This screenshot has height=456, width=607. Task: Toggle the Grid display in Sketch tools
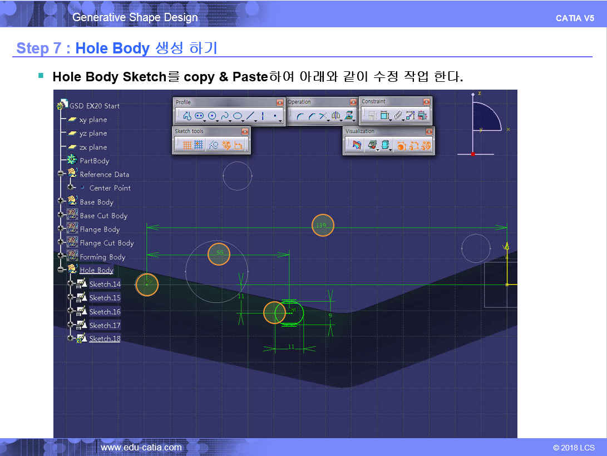tap(187, 145)
